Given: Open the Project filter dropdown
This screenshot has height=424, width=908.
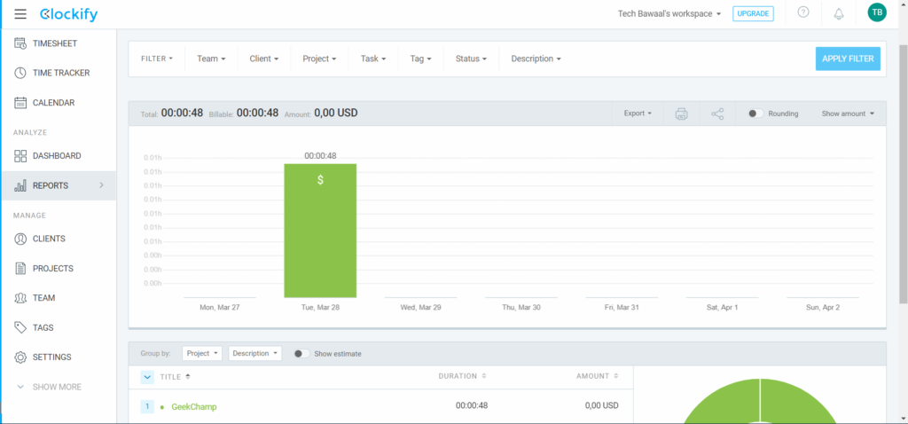Looking at the screenshot, I should (x=319, y=59).
